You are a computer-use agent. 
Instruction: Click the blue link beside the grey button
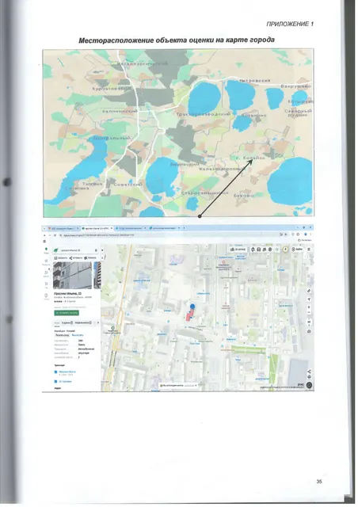click(x=78, y=335)
